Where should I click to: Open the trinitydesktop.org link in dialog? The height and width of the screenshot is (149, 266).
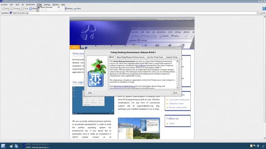pyautogui.click(x=124, y=87)
